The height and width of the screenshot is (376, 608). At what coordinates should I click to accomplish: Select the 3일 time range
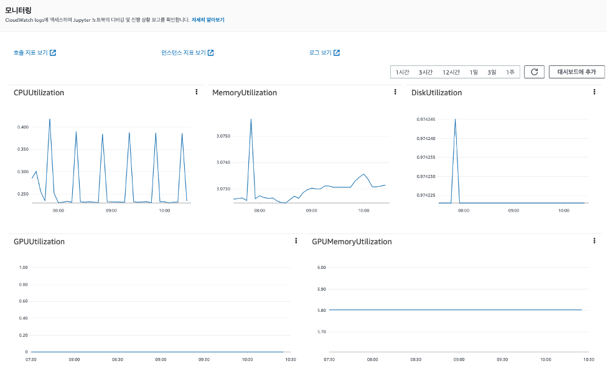click(492, 72)
